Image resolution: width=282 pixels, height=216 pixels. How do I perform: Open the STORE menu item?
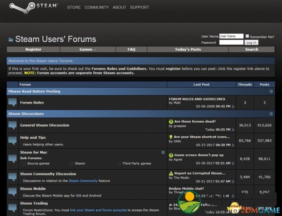tap(74, 7)
